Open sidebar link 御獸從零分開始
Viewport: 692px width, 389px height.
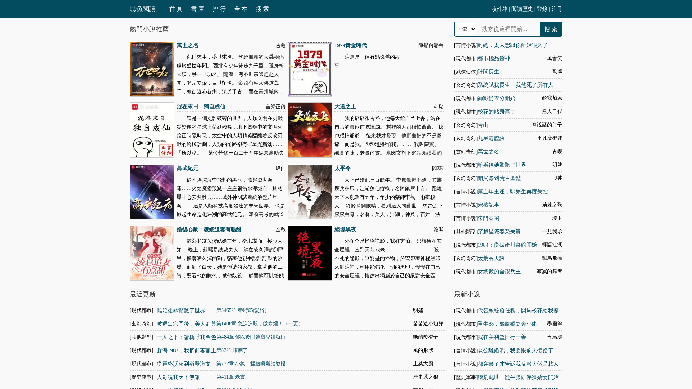click(496, 98)
